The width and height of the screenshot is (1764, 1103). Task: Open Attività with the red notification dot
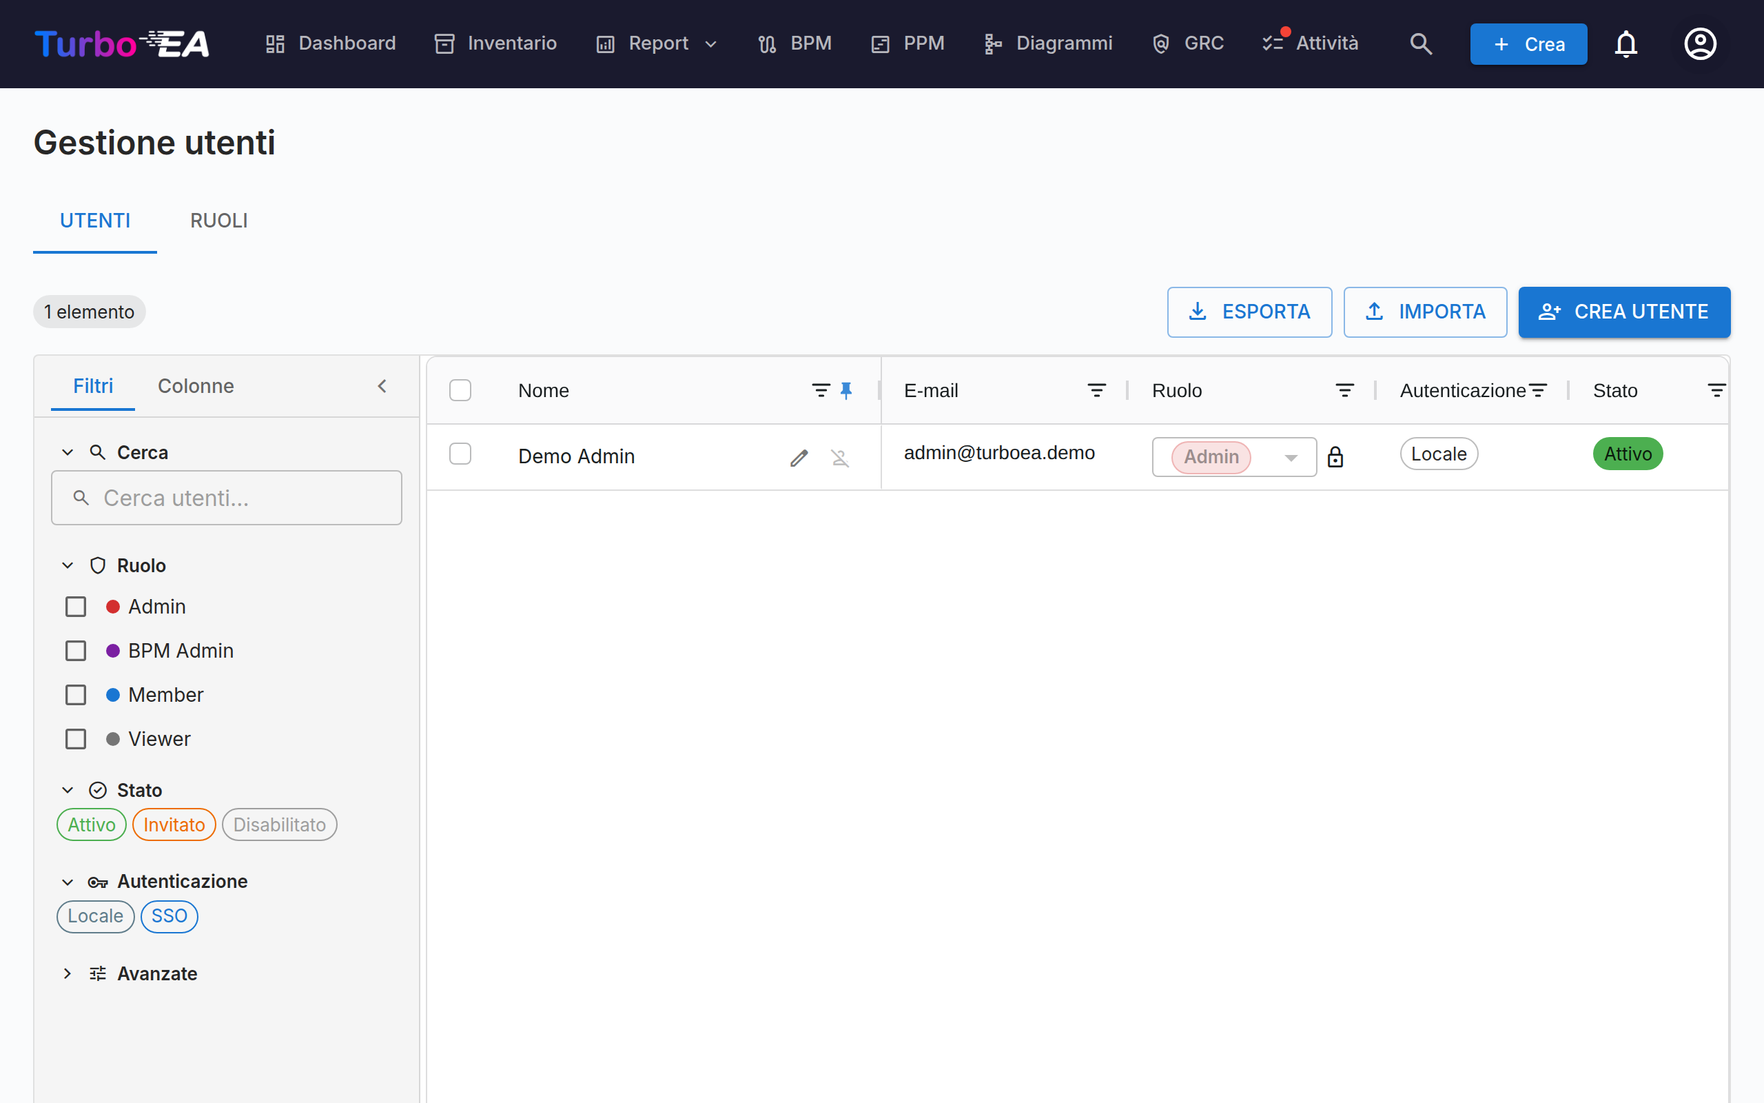1311,43
